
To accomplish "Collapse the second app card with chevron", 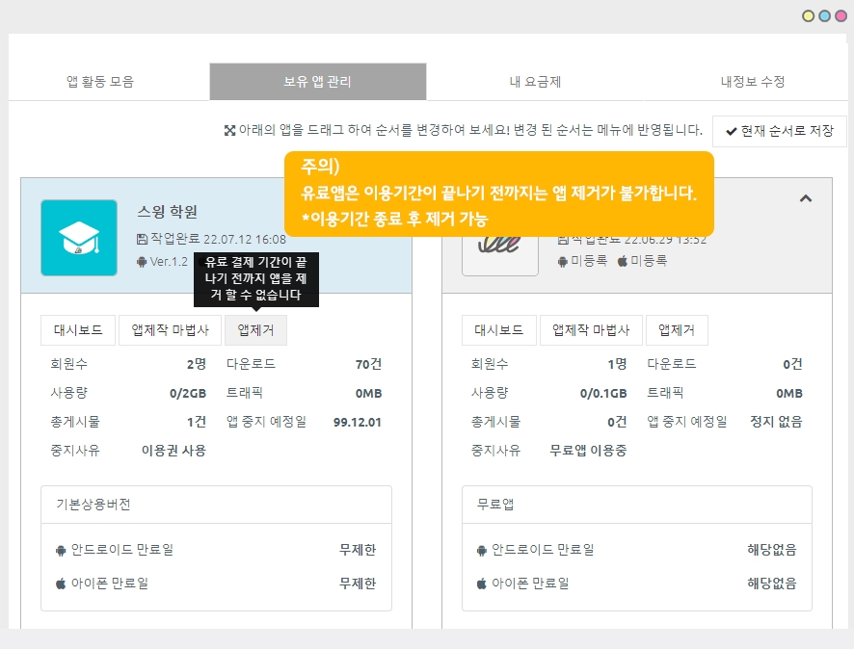I will tap(806, 198).
